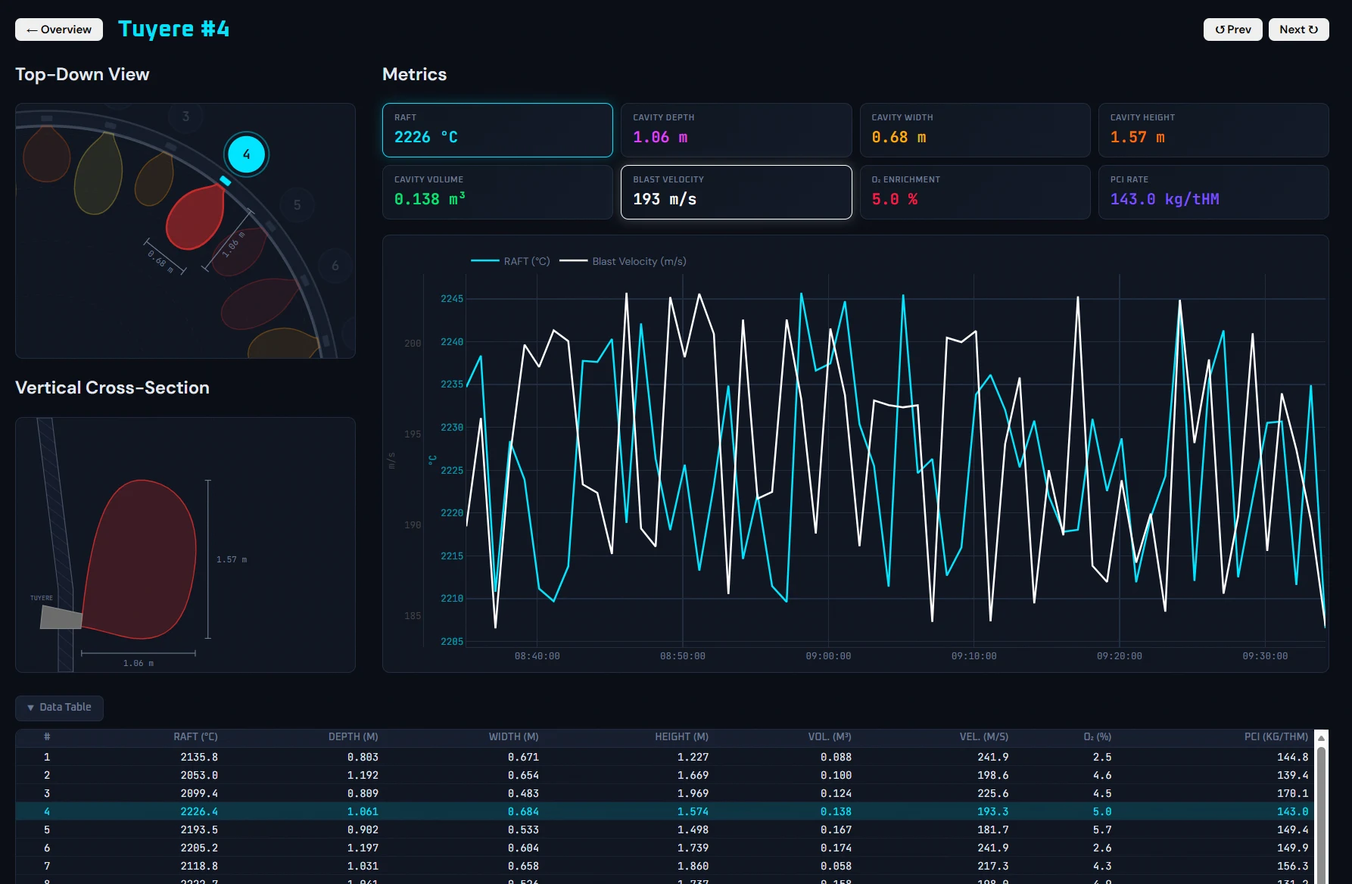Select tuyere 6 marker in top-down view

tap(335, 266)
